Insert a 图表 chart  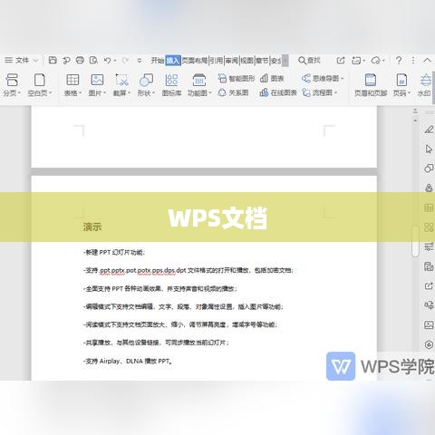click(272, 79)
